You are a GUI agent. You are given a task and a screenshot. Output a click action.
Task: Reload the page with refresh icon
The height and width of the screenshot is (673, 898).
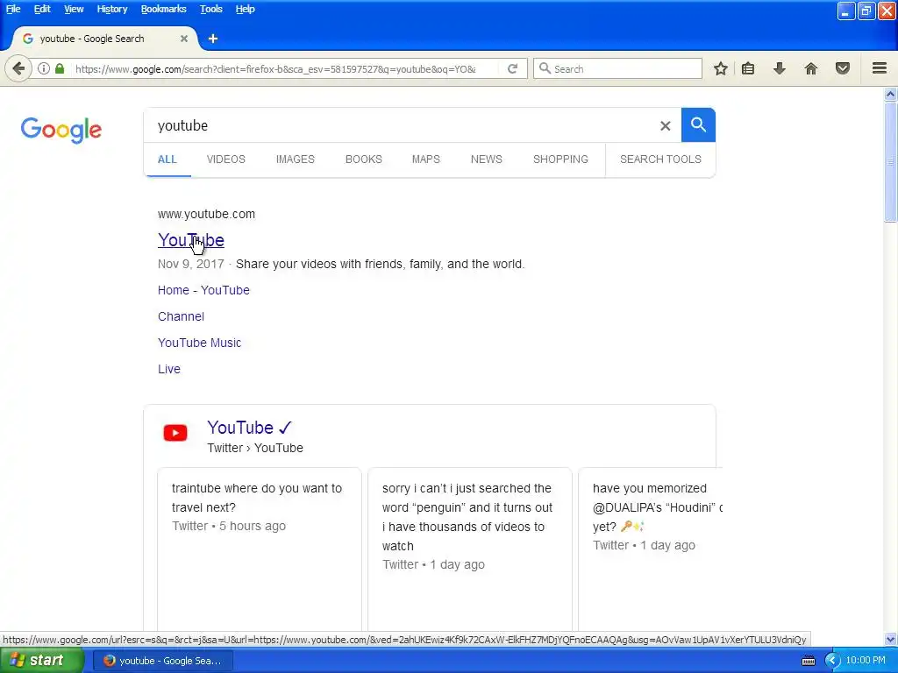click(x=512, y=68)
